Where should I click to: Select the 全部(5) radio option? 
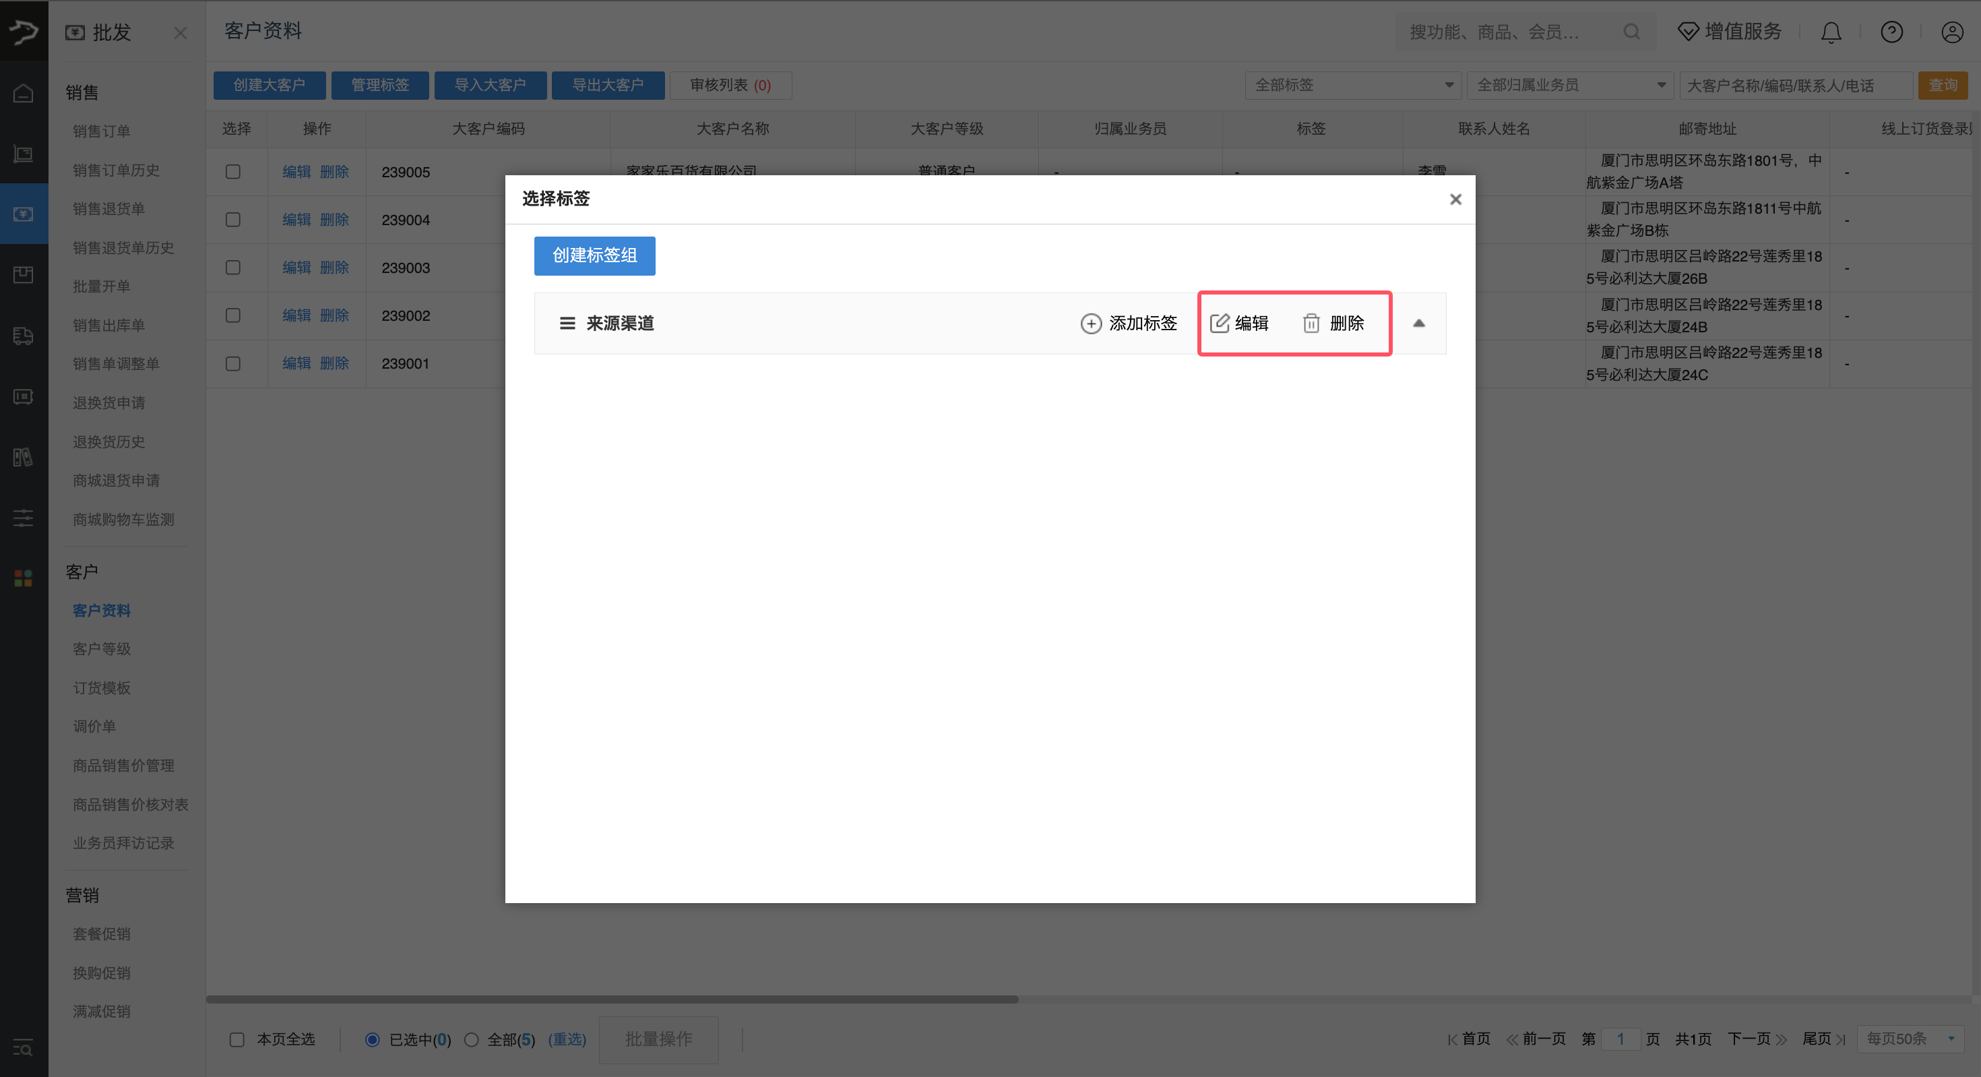point(472,1039)
